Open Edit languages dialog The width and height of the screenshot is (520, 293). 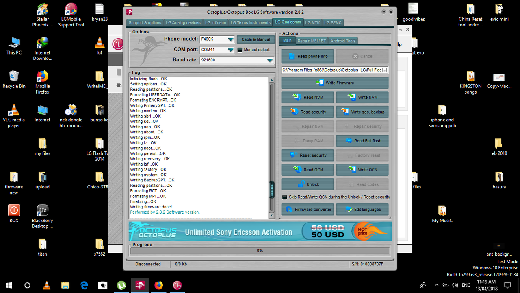[x=362, y=210]
